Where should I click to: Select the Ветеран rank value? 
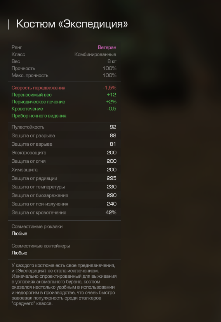107,47
